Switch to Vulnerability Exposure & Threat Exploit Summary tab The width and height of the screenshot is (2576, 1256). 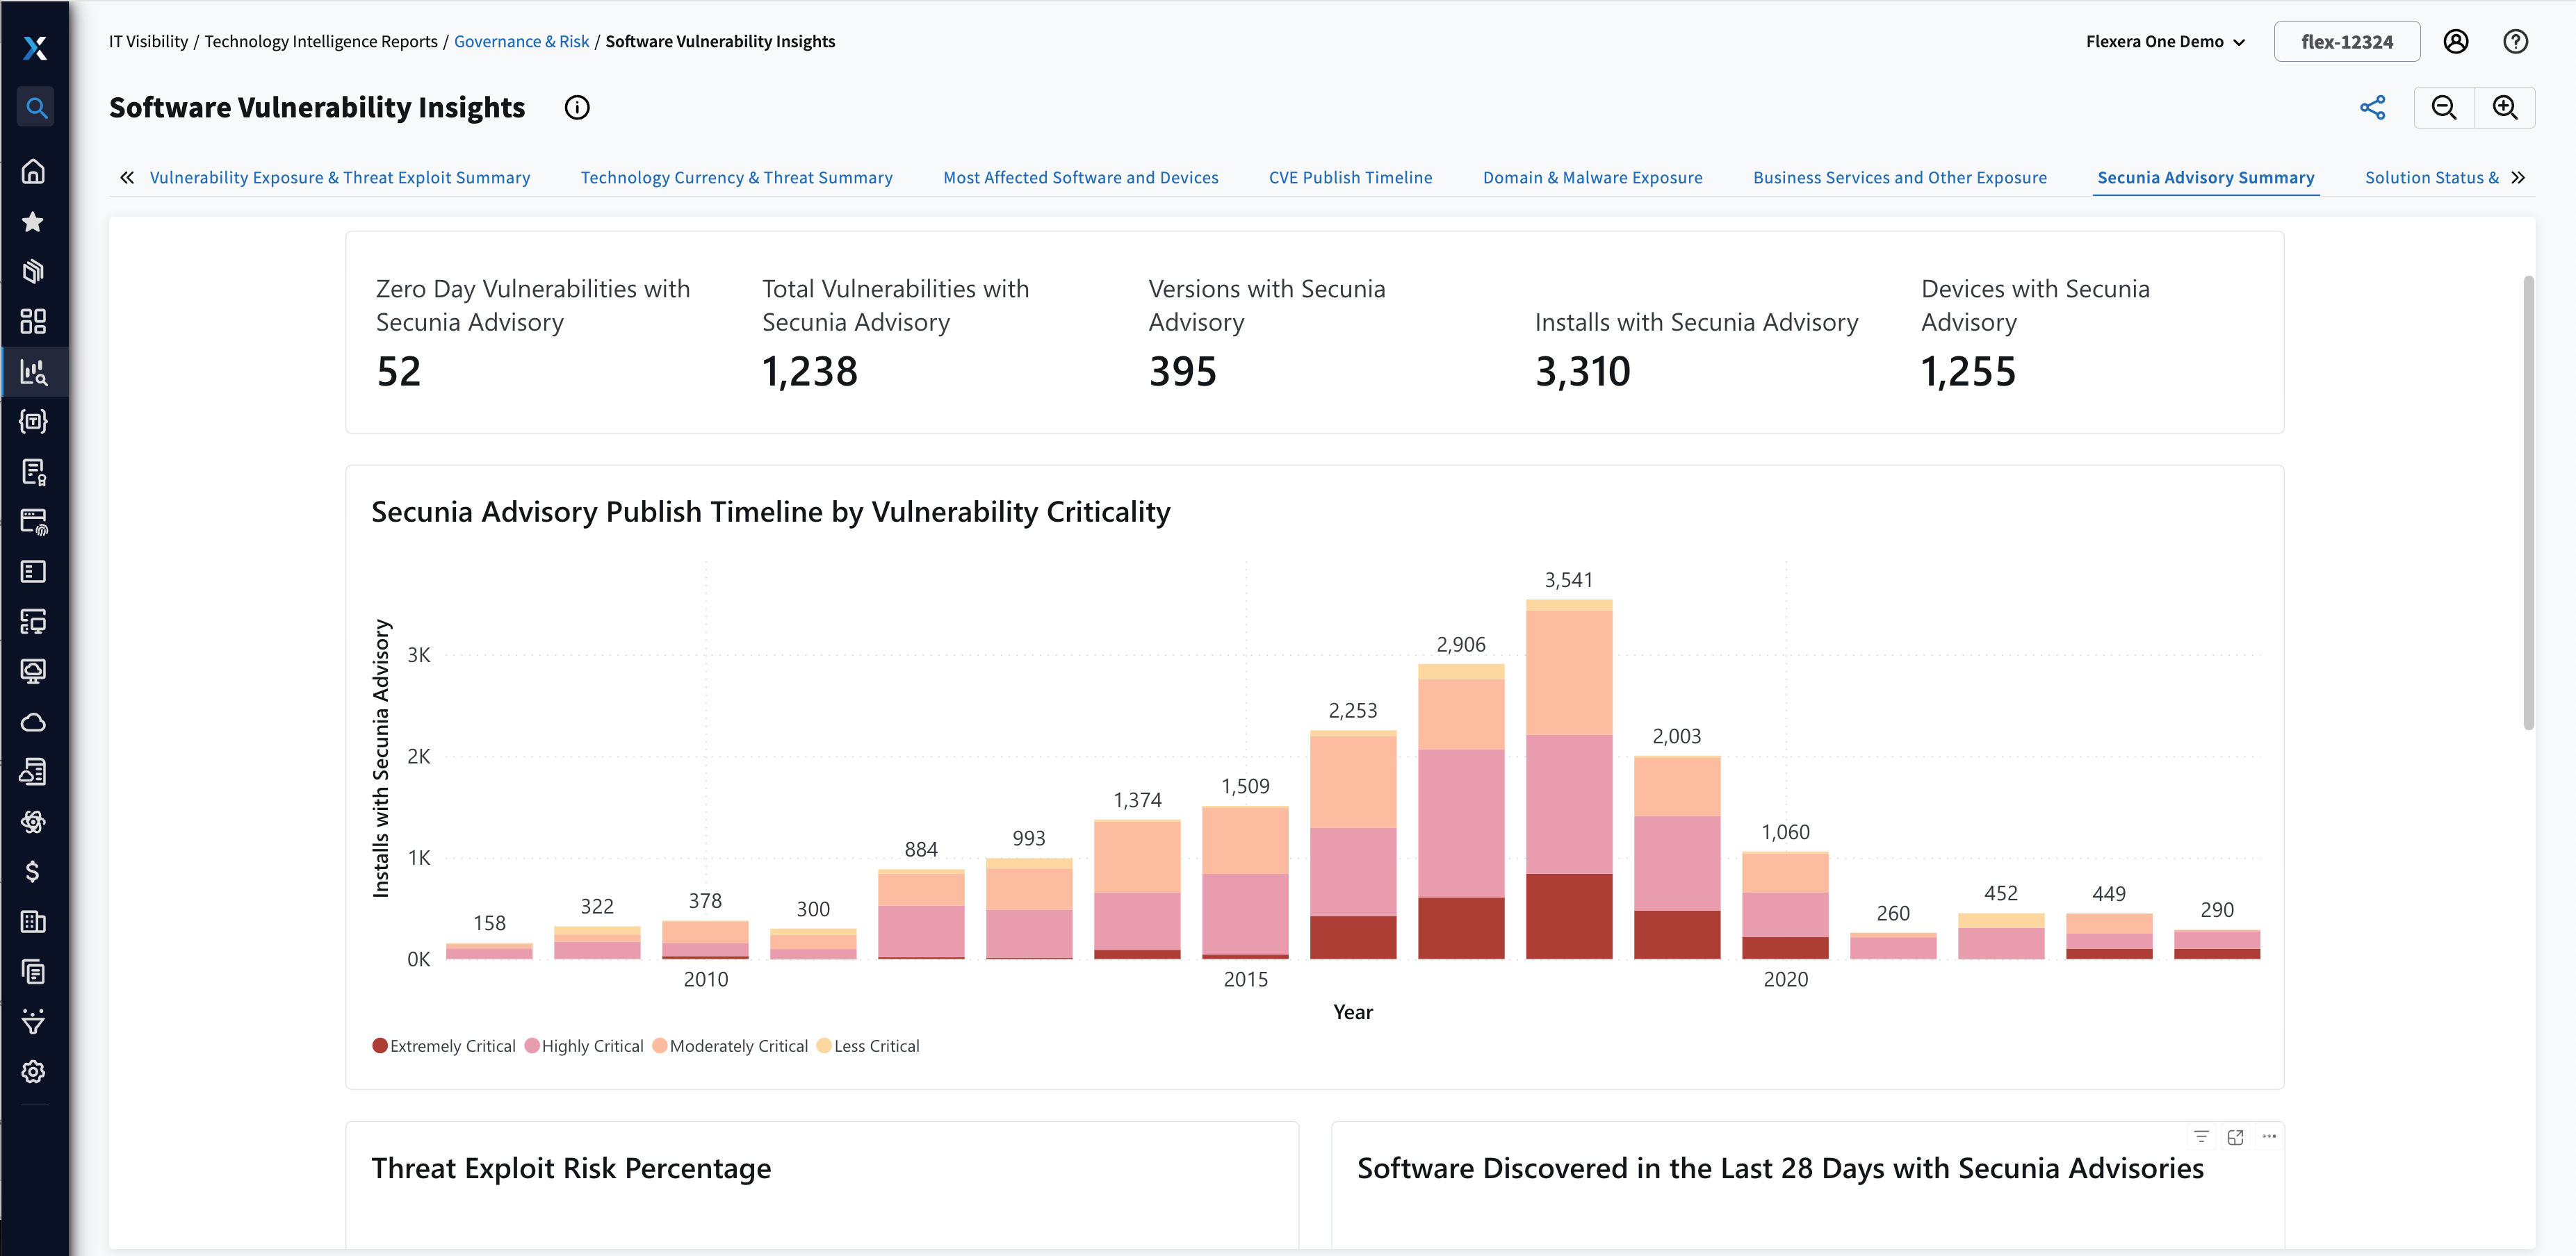[x=340, y=177]
